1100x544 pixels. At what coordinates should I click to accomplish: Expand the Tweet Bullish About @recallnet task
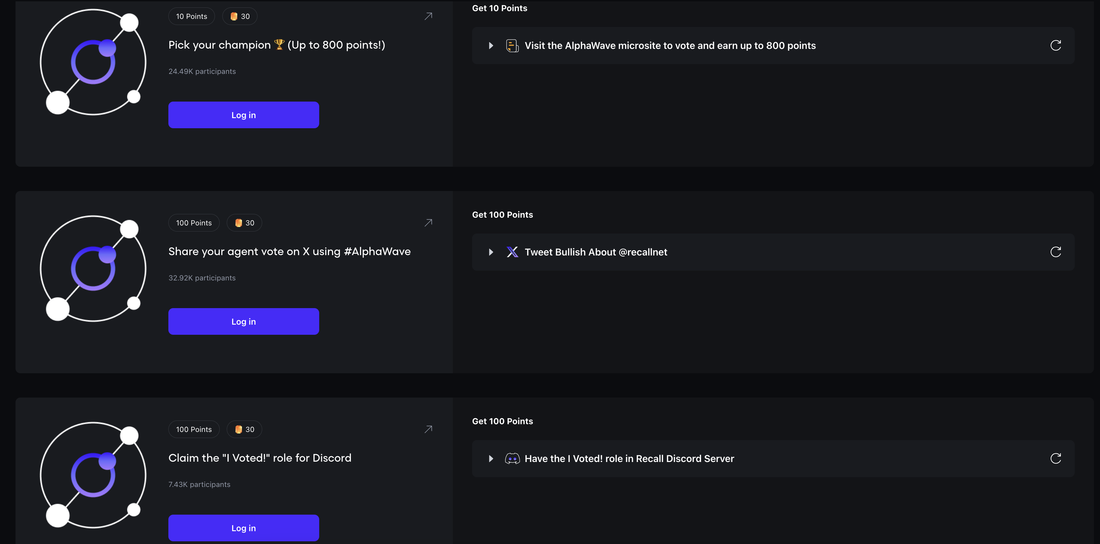tap(491, 252)
